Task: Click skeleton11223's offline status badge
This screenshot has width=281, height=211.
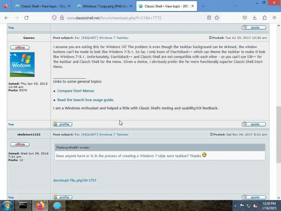Action: click(20, 145)
